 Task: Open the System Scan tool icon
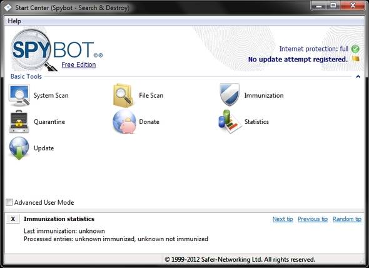19,95
